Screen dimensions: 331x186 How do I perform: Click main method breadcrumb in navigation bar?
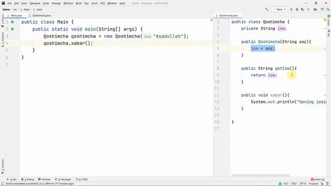(x=38, y=9)
